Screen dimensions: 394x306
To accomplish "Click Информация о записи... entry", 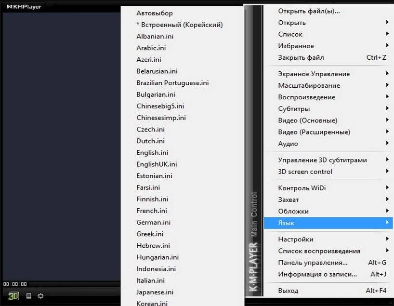I will coord(328,274).
